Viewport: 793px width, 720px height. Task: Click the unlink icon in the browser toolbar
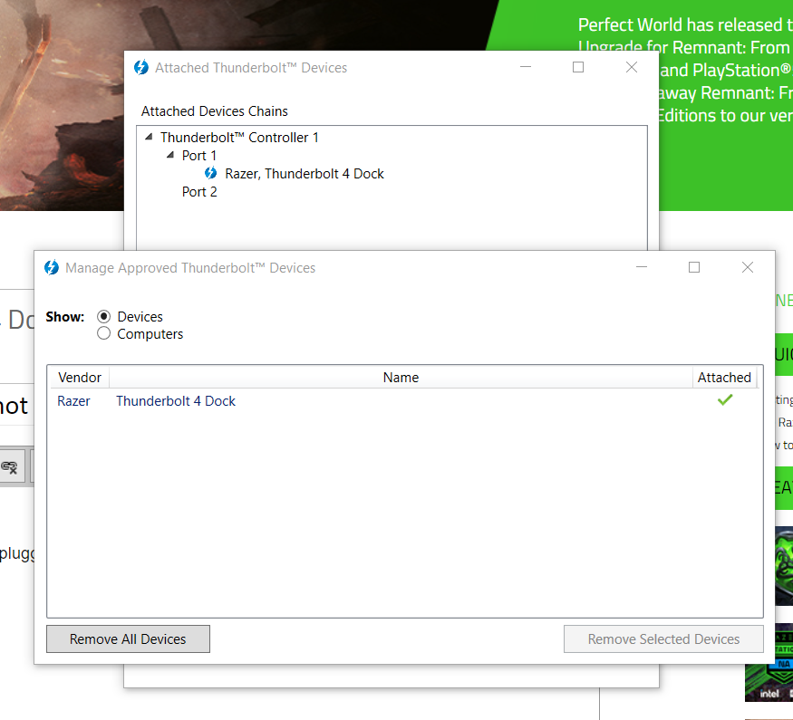[x=10, y=466]
